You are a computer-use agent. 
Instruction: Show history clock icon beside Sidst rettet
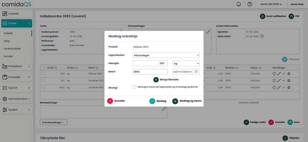262,36
